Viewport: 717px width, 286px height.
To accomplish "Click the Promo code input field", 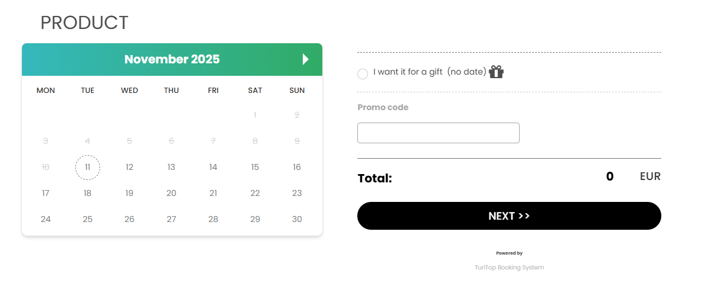I will coord(438,133).
